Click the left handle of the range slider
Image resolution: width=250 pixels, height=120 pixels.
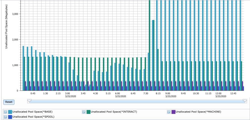tap(29, 101)
